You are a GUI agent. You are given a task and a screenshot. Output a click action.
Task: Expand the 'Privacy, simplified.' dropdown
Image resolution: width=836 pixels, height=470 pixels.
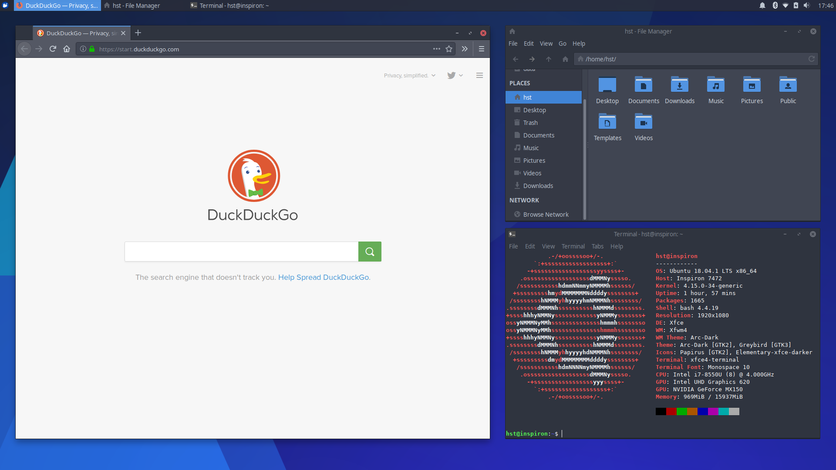coord(410,76)
